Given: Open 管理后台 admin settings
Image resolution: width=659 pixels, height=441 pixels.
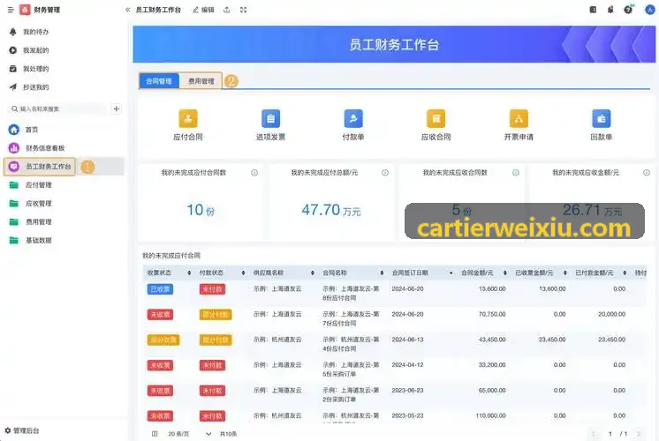Looking at the screenshot, I should point(22,430).
